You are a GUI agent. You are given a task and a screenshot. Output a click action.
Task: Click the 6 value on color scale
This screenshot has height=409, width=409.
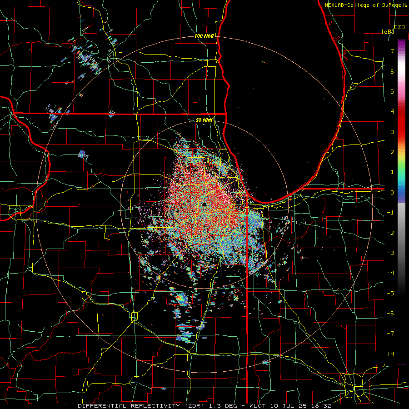tap(392, 71)
